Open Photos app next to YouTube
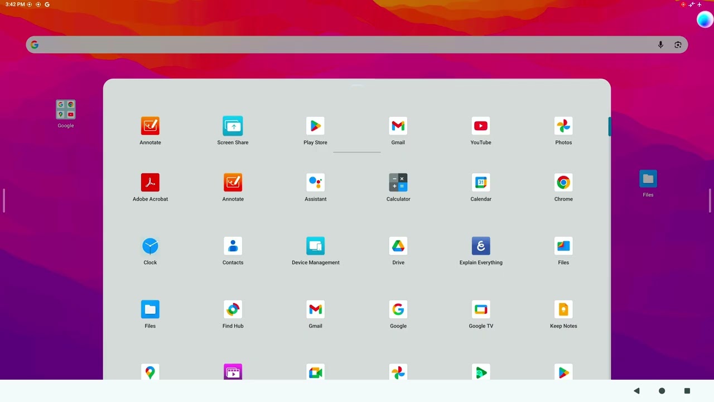The image size is (714, 402). 563,126
